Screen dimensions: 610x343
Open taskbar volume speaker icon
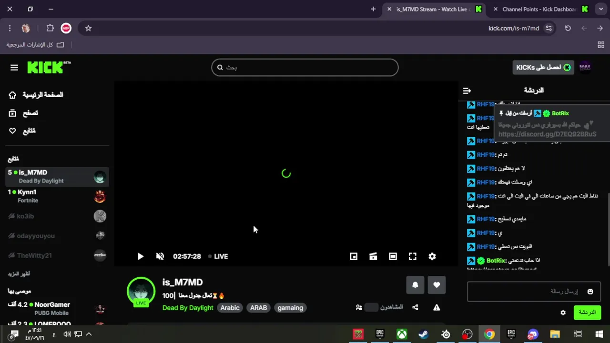coord(67,334)
